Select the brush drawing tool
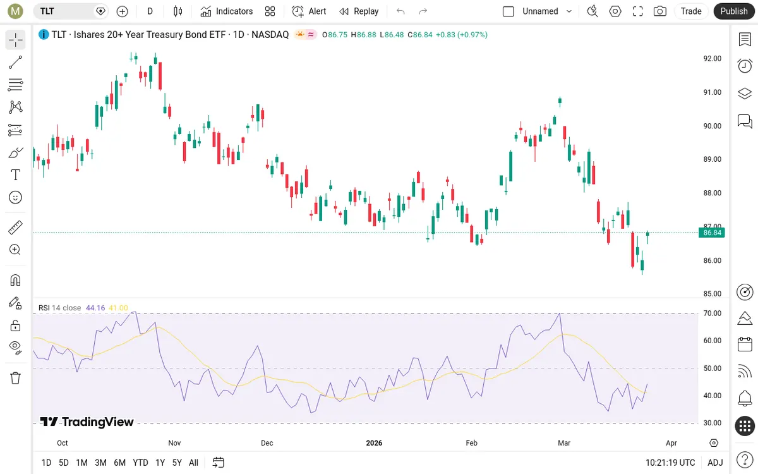758x474 pixels. coord(16,152)
